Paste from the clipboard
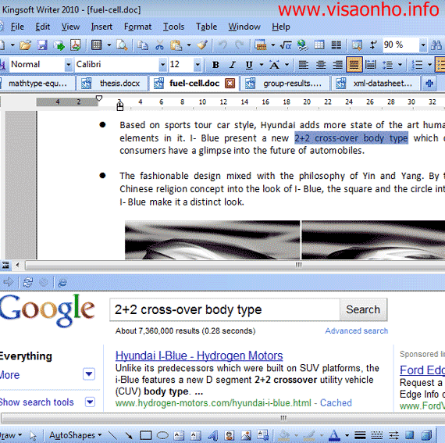Image resolution: width=445 pixels, height=443 pixels. (176, 45)
